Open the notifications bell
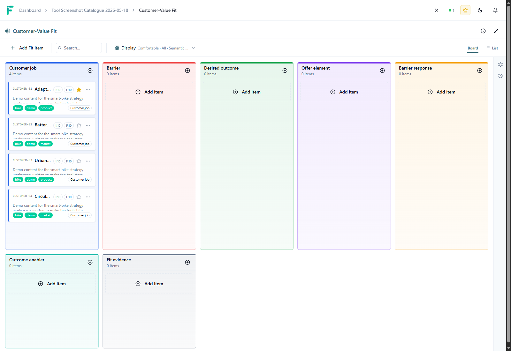The height and width of the screenshot is (351, 511). (x=495, y=10)
